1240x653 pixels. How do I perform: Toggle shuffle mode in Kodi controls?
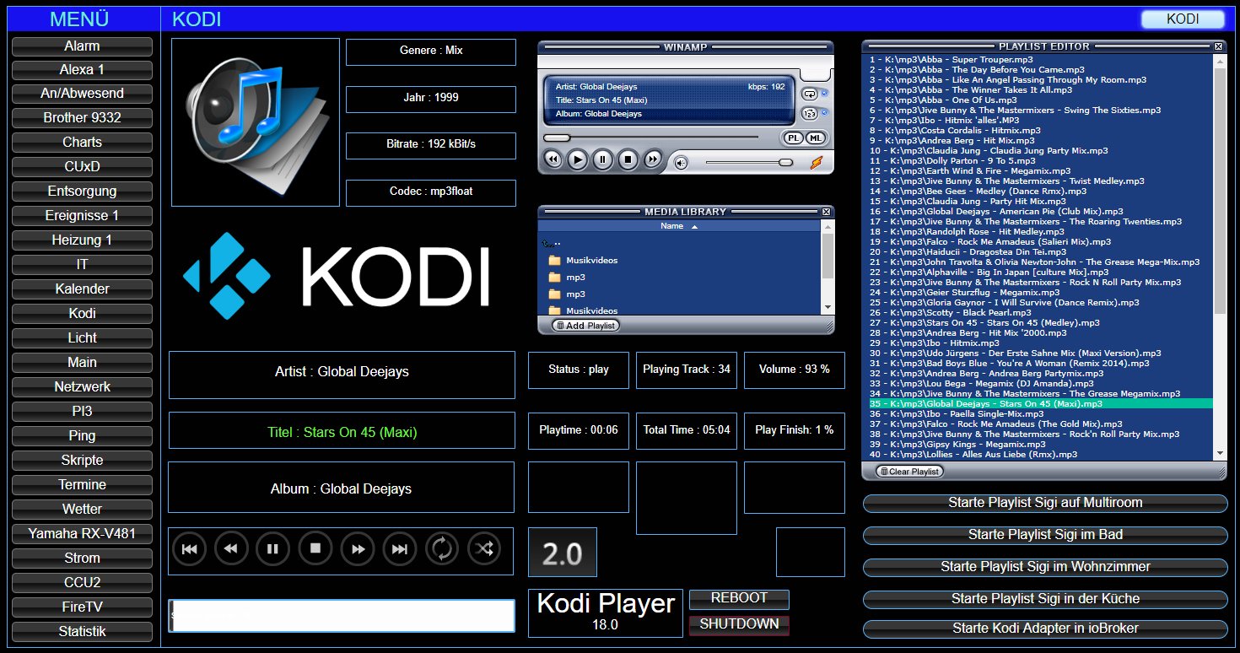(483, 549)
